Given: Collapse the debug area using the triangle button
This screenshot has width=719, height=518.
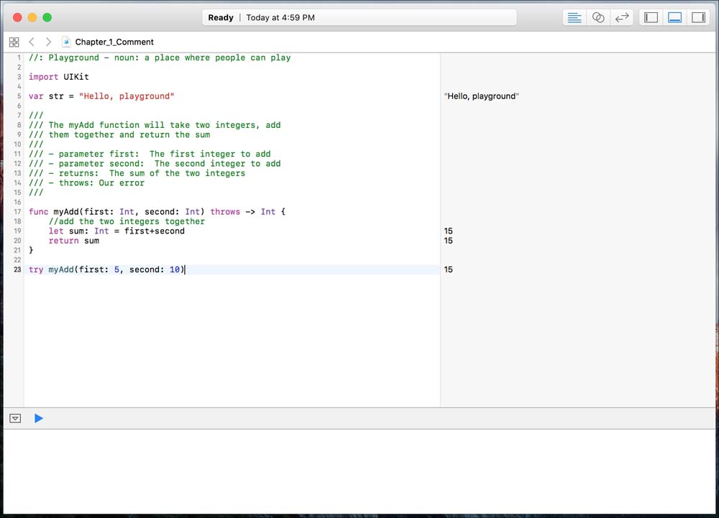Looking at the screenshot, I should pos(15,418).
